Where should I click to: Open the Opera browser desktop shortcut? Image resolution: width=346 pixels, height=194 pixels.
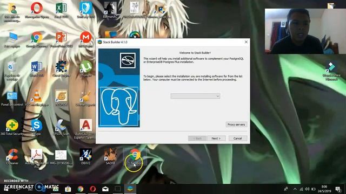coord(37,10)
